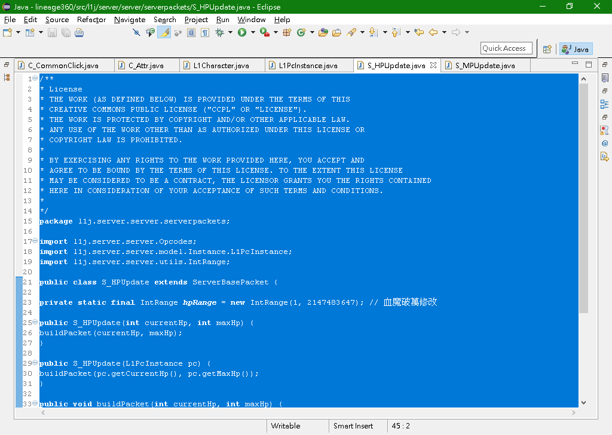This screenshot has width=612, height=435.
Task: Open the Javadoc @ view icon
Action: point(605,143)
